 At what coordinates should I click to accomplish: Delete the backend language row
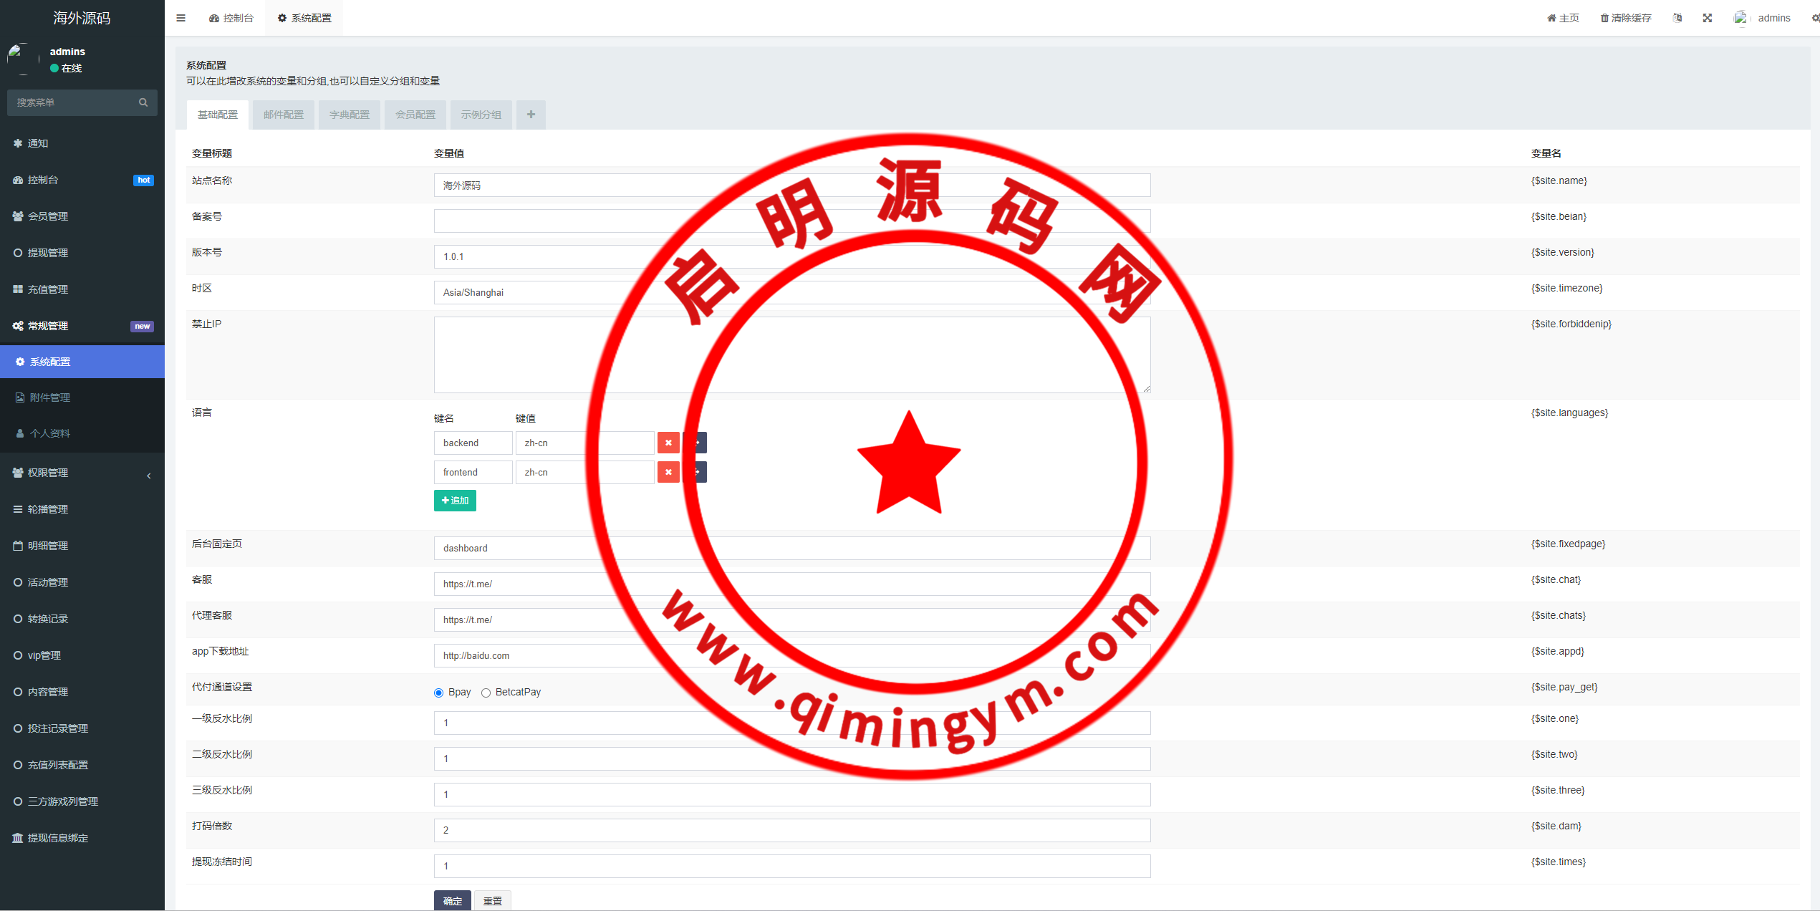pyautogui.click(x=668, y=443)
